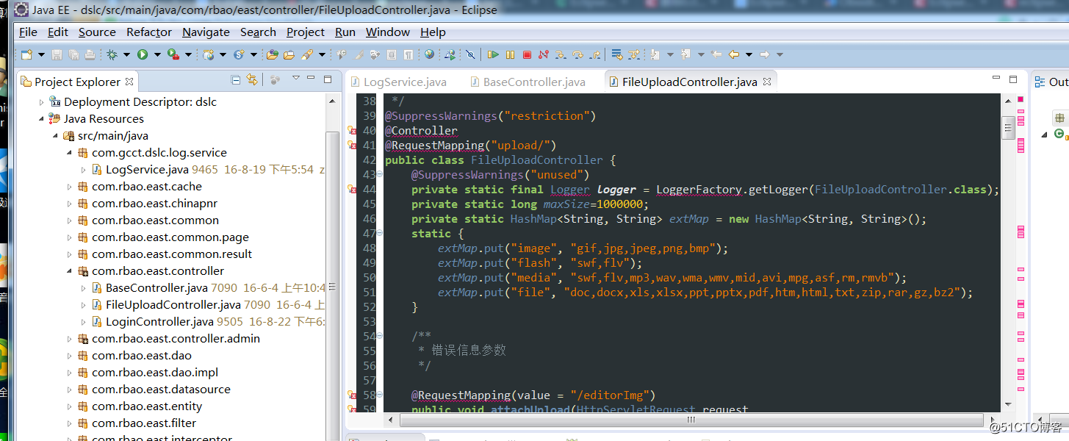Click the Forward navigation arrow
The height and width of the screenshot is (441, 1069).
pos(764,54)
